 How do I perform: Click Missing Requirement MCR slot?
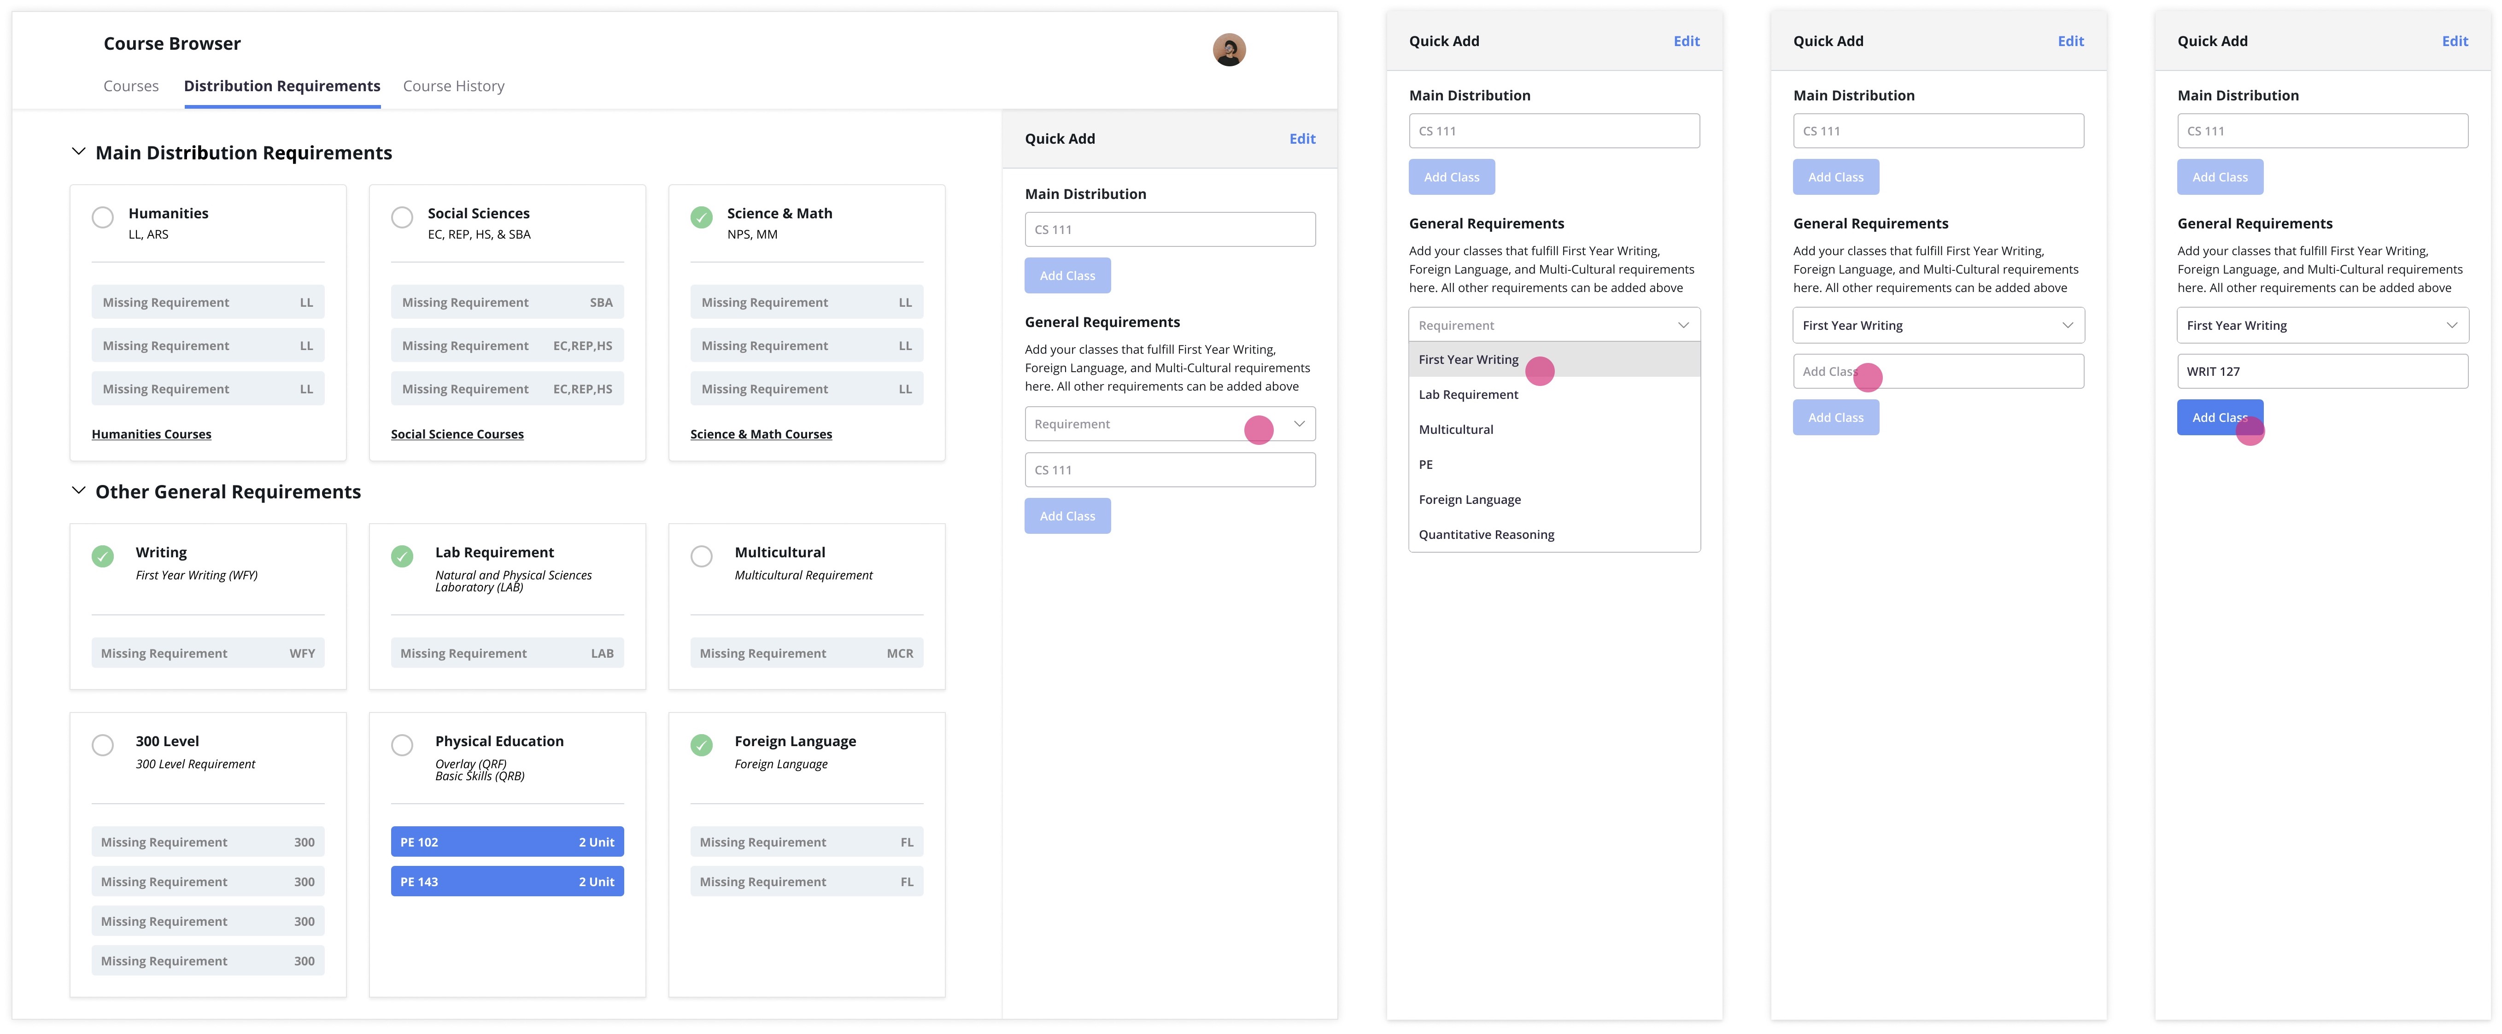tap(806, 654)
